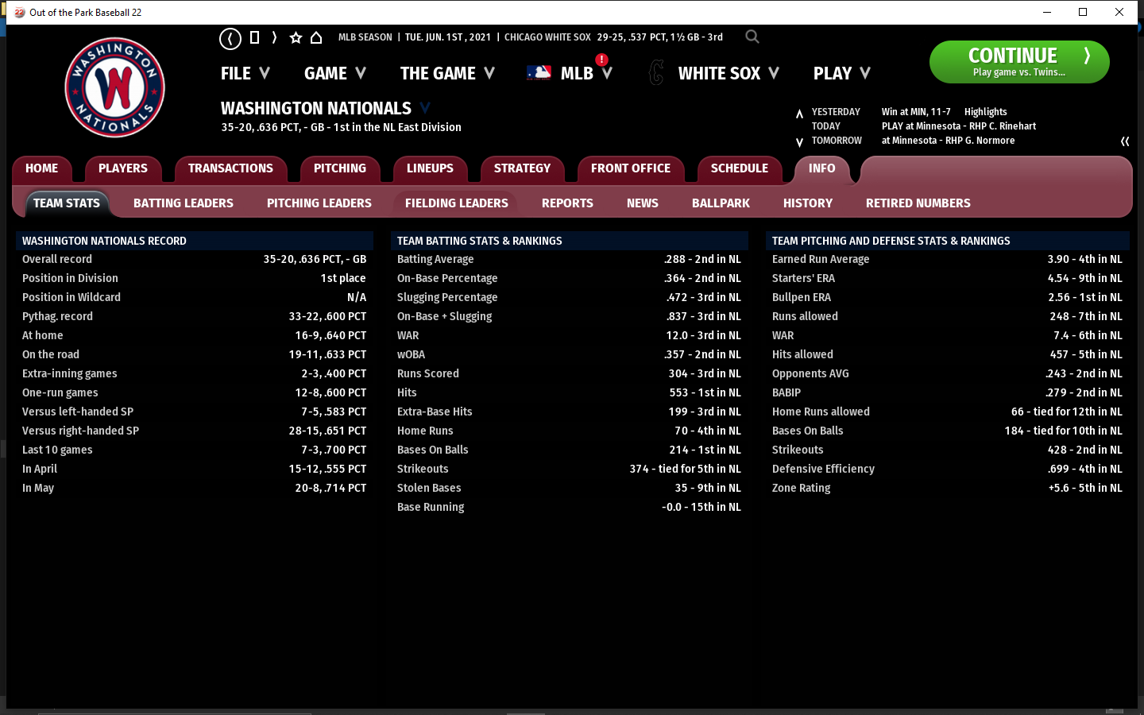The image size is (1144, 715).
Task: Click the Washington Nationals team logo
Action: point(115,87)
